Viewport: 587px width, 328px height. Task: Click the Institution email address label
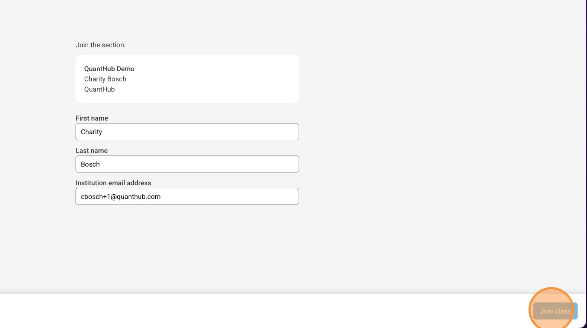[x=113, y=183]
